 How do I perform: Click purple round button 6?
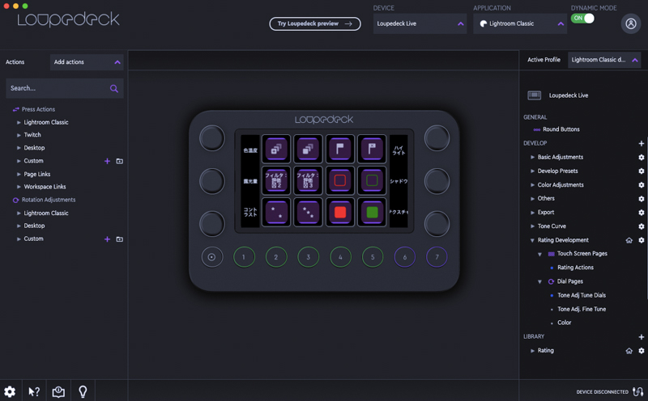404,257
